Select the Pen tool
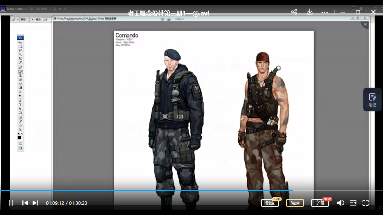The width and height of the screenshot is (383, 215). (x=20, y=101)
